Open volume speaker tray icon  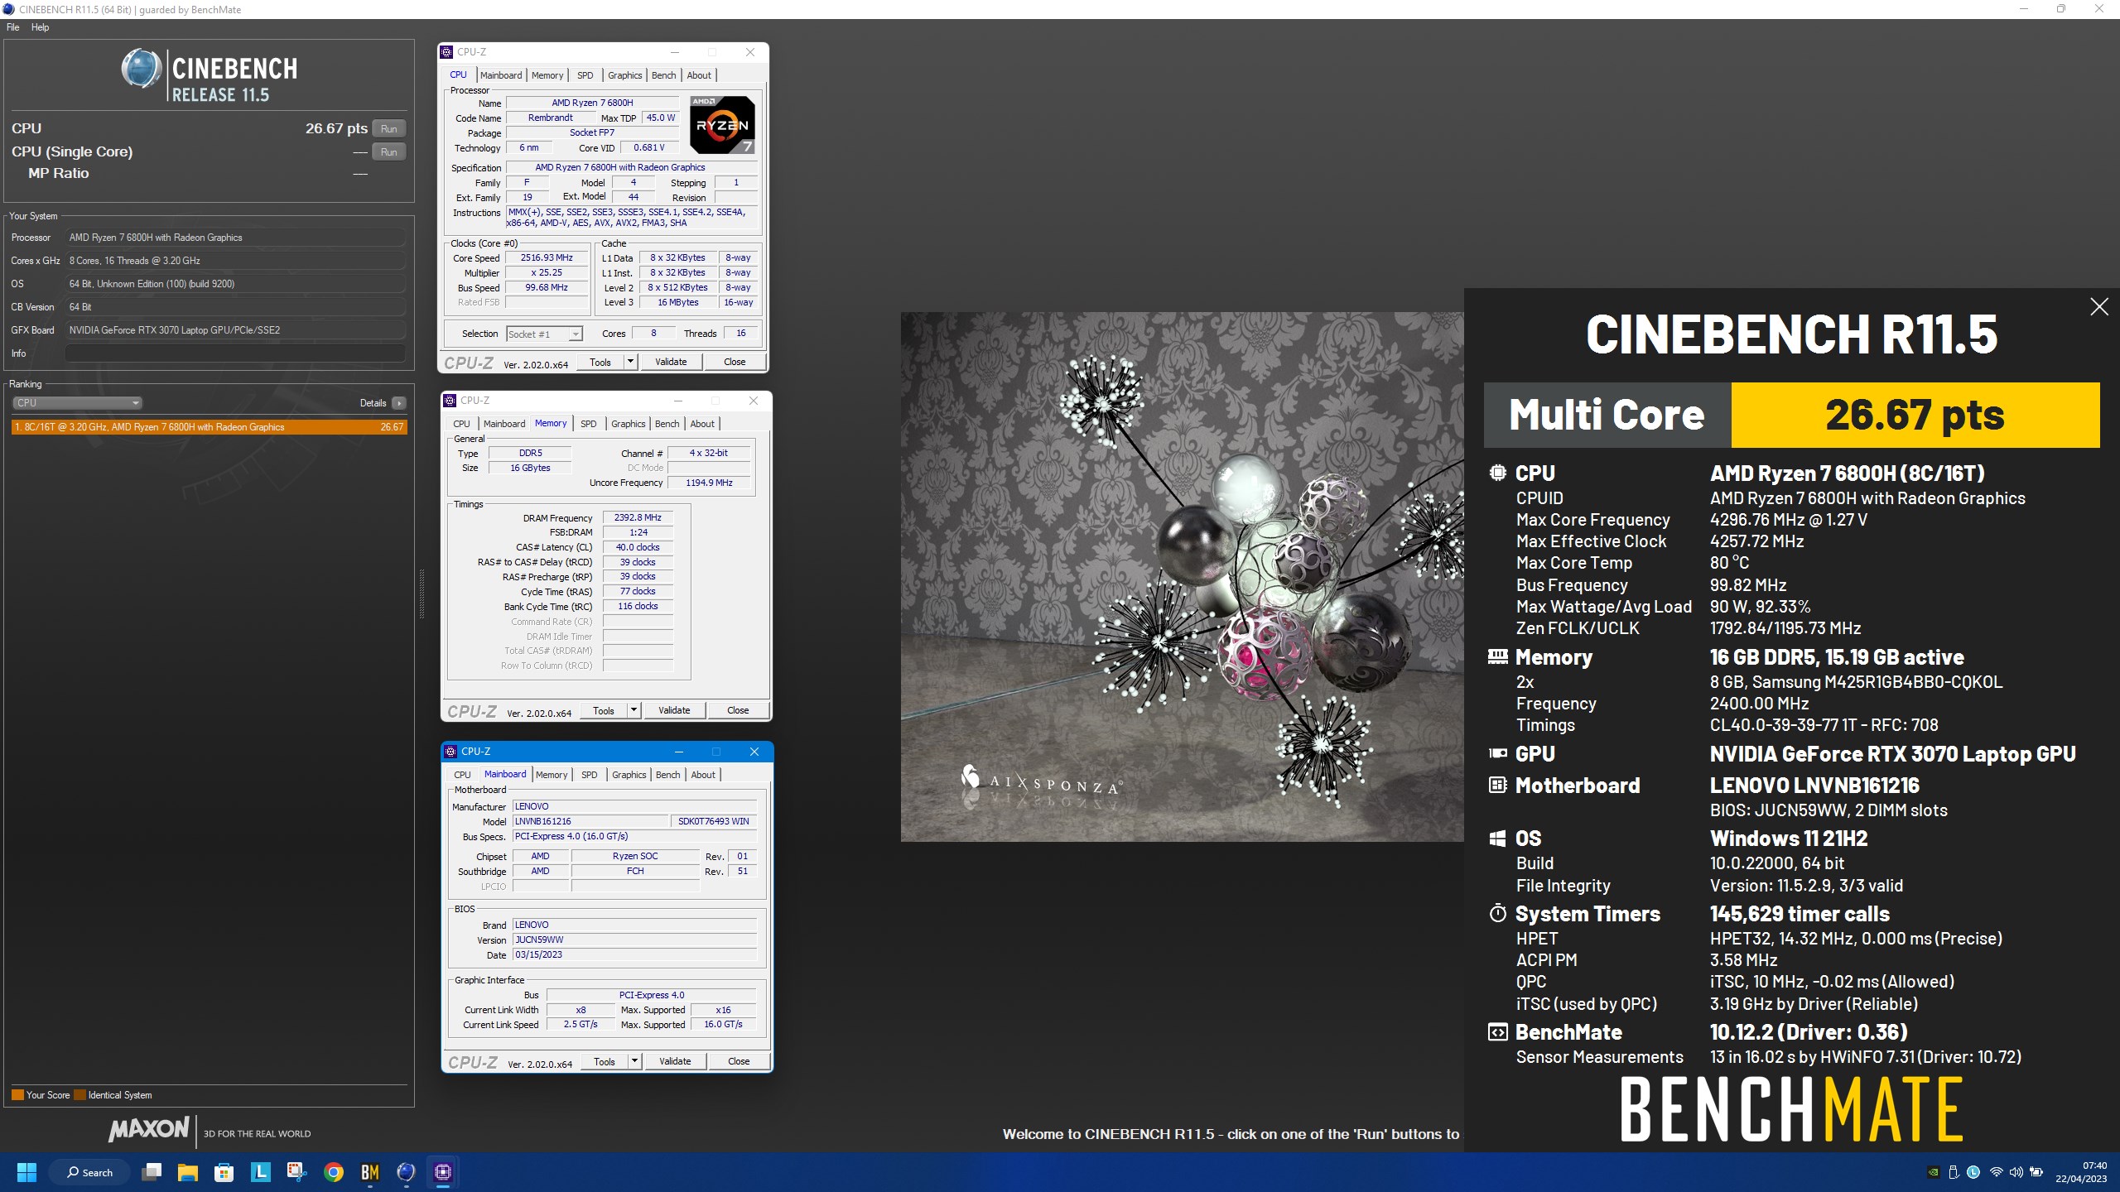click(2016, 1172)
